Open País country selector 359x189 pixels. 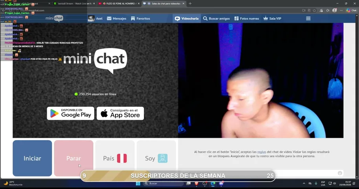[x=115, y=158]
